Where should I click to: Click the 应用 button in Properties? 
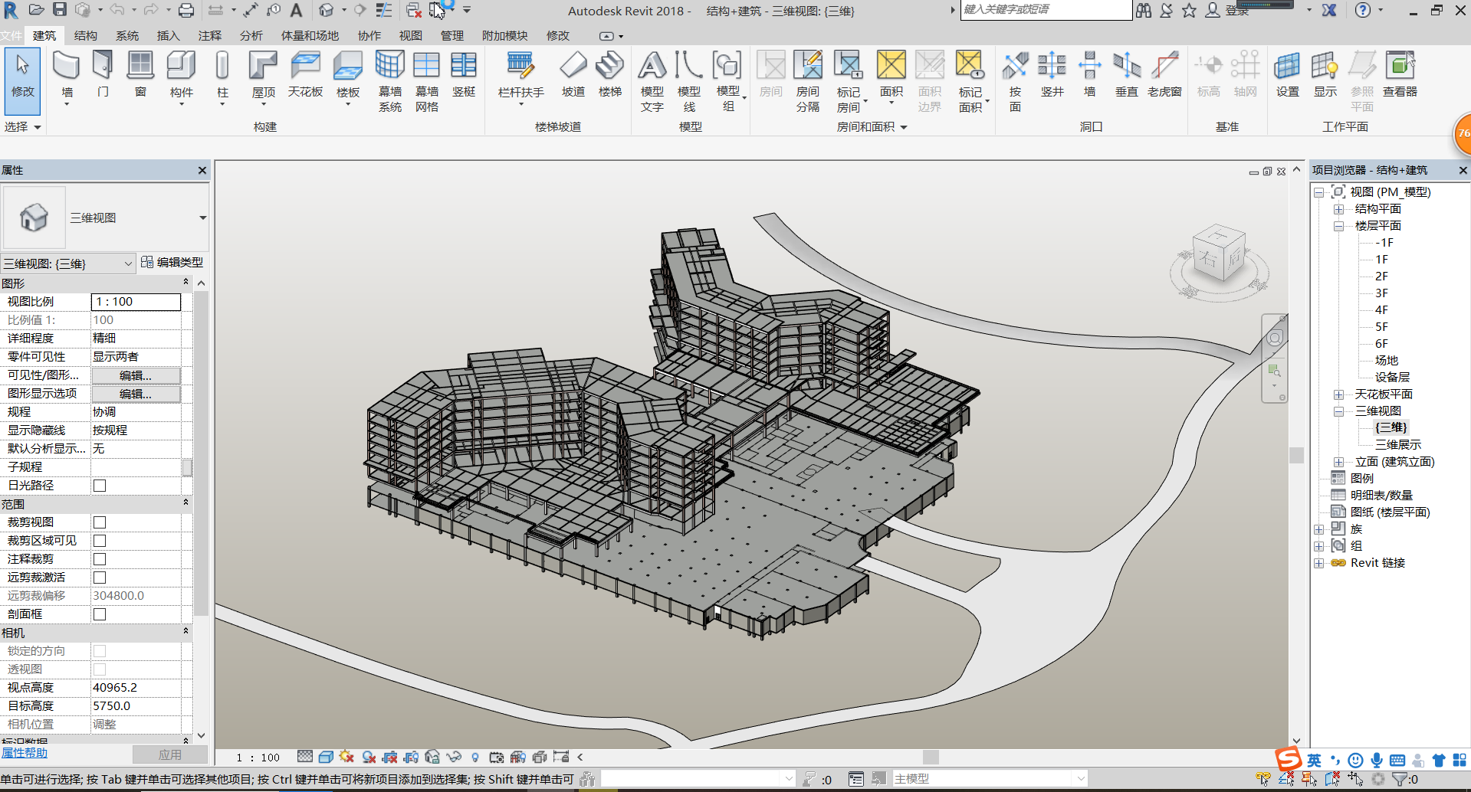170,754
